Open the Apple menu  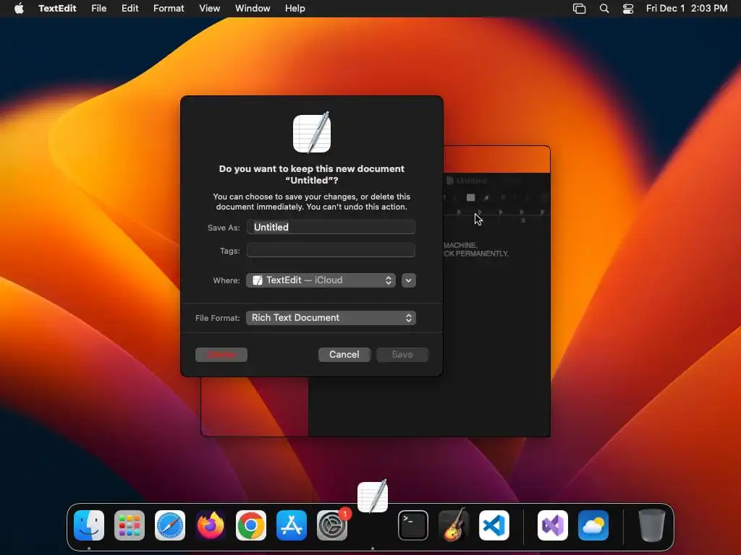[19, 9]
